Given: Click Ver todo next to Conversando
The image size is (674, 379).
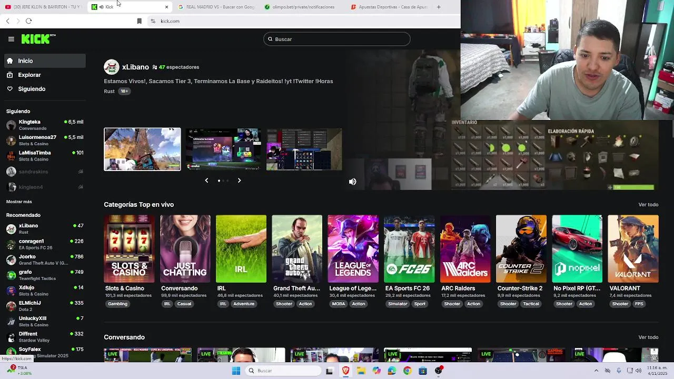Looking at the screenshot, I should click(x=648, y=337).
